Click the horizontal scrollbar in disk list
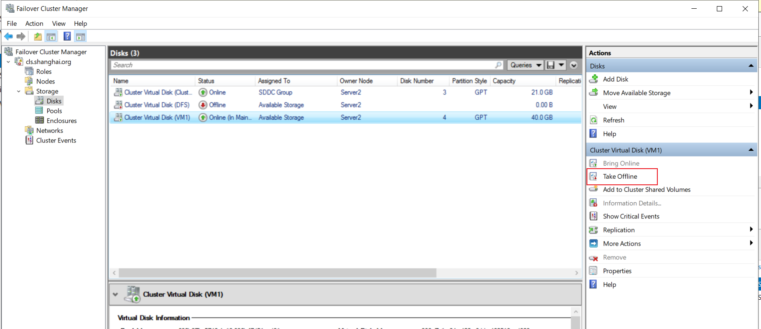 tap(278, 273)
